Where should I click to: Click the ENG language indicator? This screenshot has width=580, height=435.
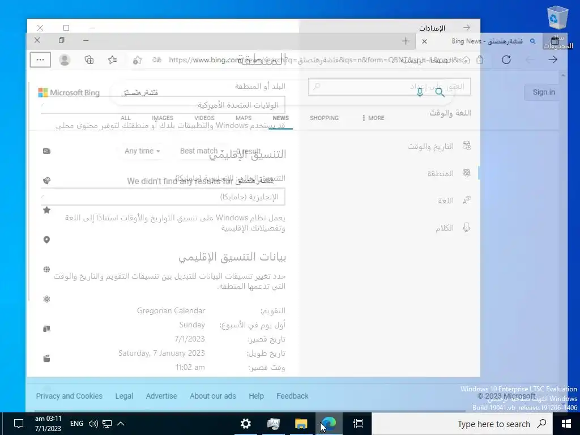pyautogui.click(x=76, y=424)
